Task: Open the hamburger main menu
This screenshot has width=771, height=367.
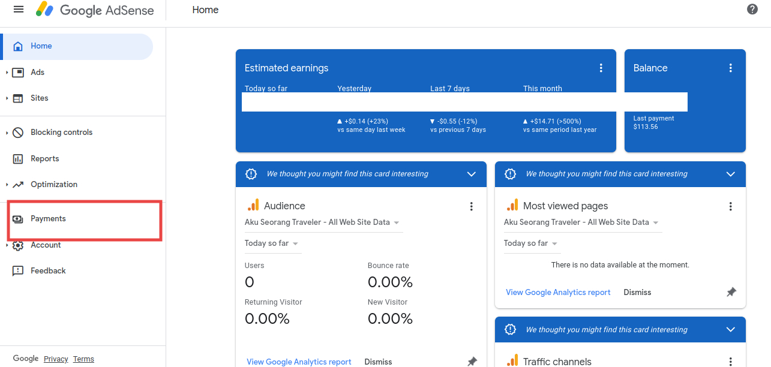Action: 19,10
